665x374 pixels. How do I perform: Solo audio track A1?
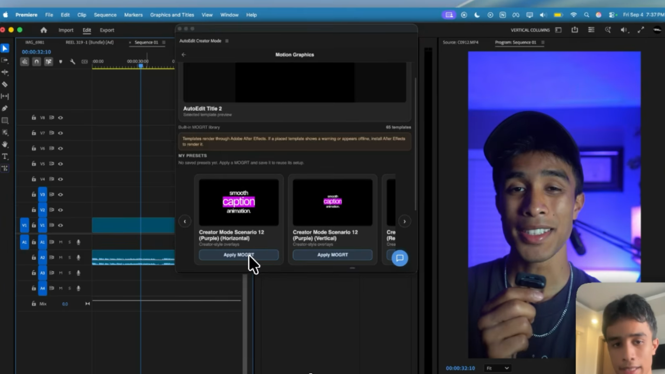click(x=69, y=242)
